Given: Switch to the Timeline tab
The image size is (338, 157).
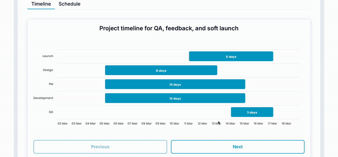Looking at the screenshot, I should (x=41, y=4).
